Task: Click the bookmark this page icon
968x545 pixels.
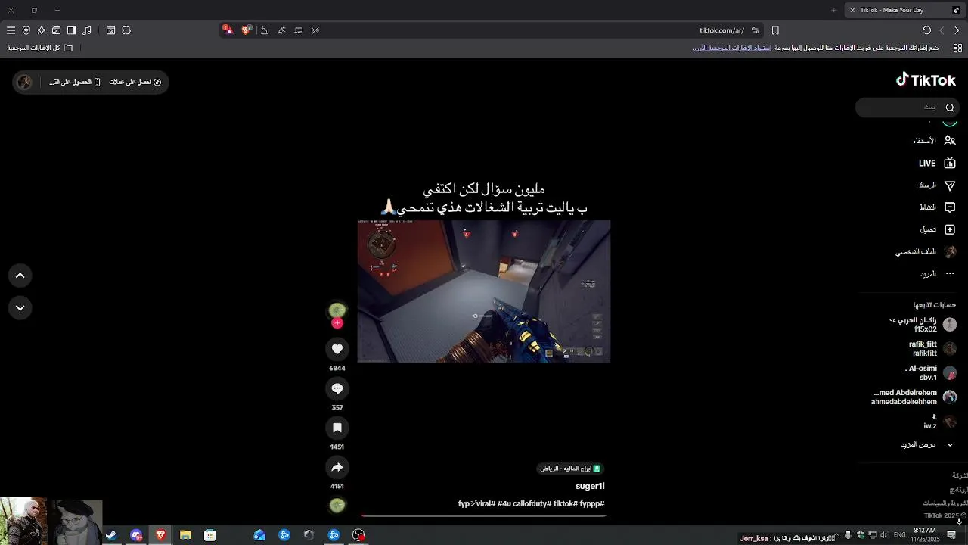Action: click(775, 30)
